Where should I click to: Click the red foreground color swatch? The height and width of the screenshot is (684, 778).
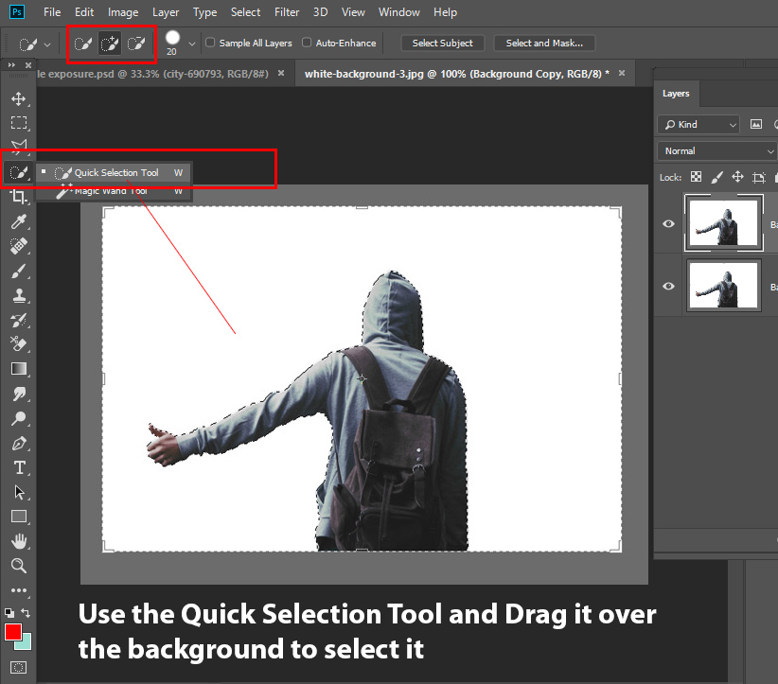pos(12,632)
